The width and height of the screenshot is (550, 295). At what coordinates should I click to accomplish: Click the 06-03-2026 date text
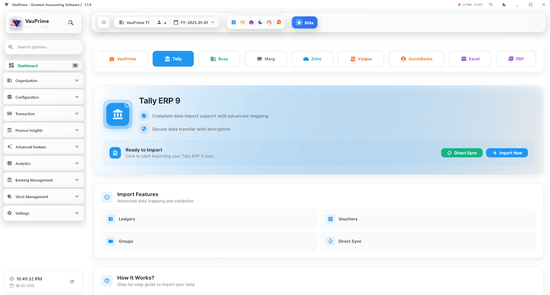point(25,286)
